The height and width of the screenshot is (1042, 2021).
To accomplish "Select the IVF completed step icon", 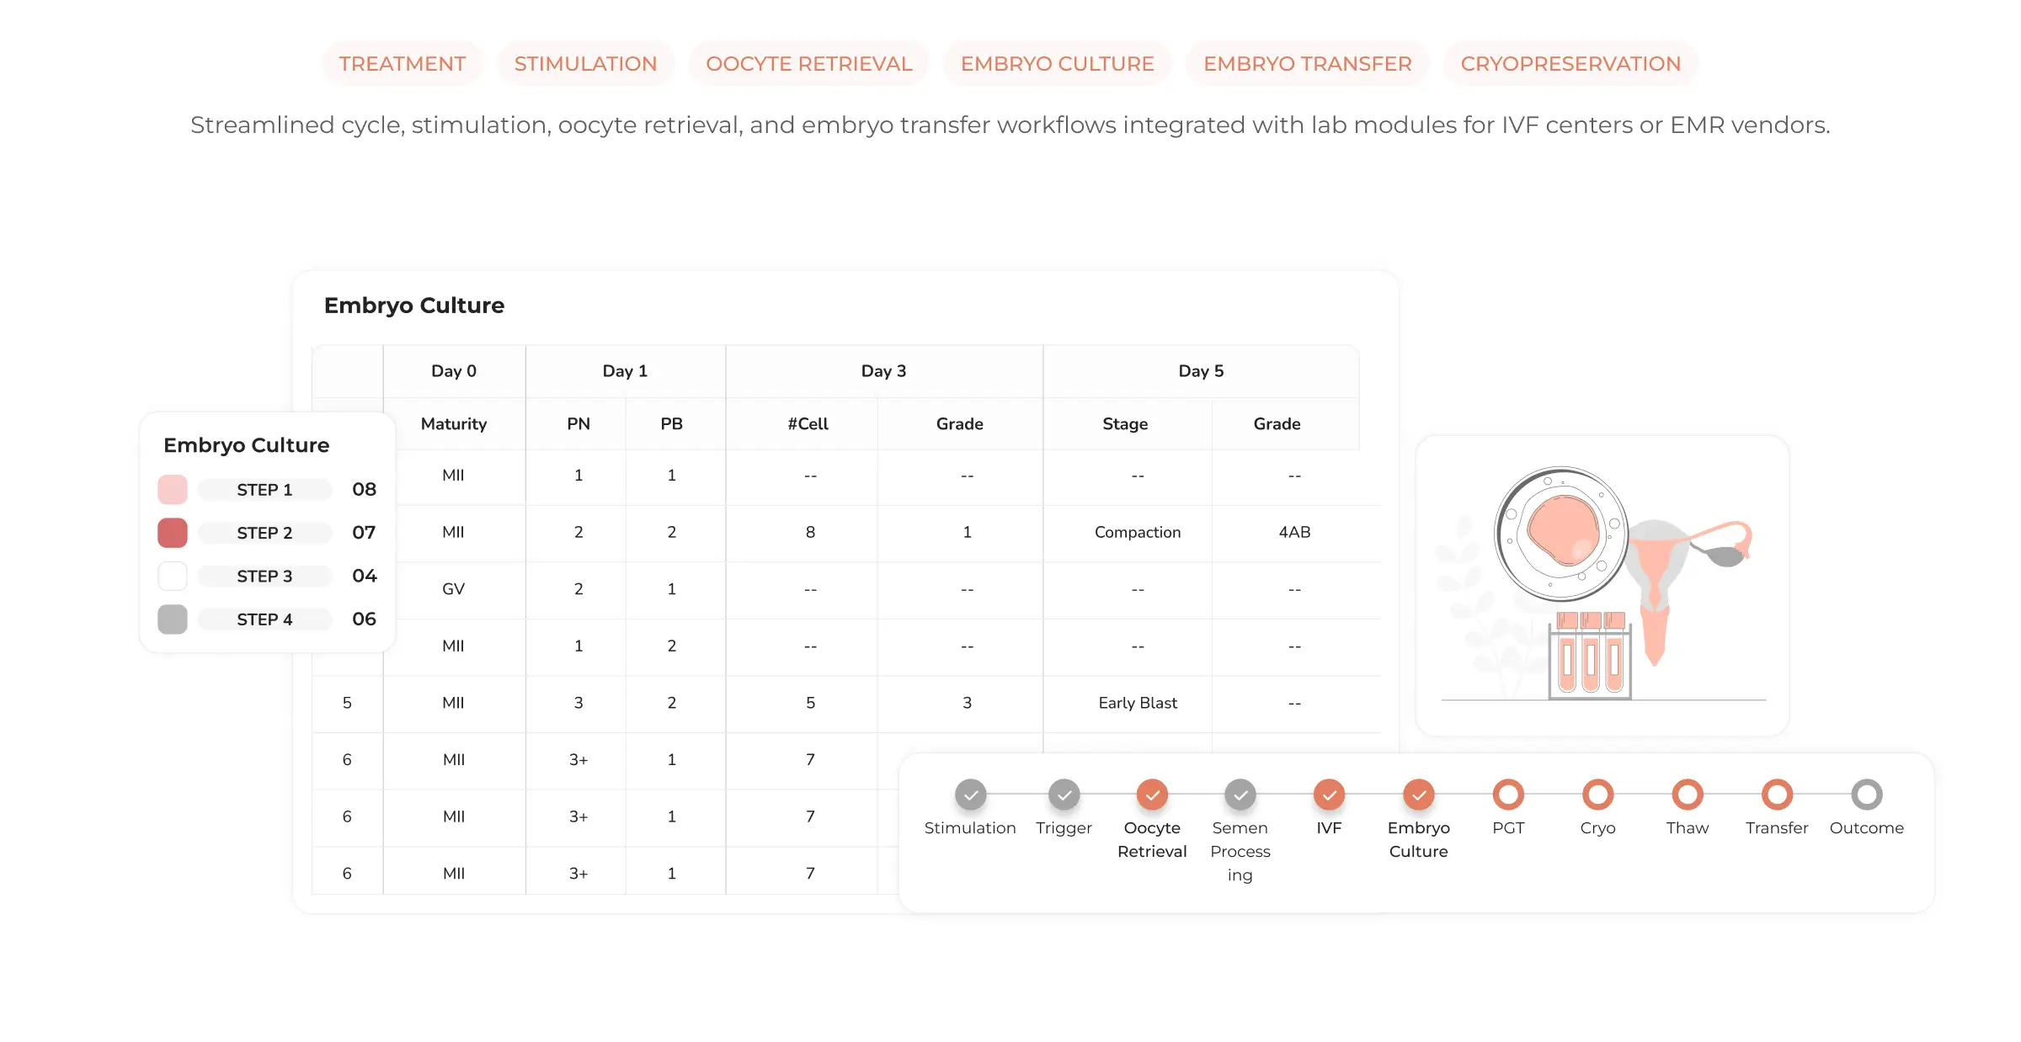I will coord(1329,794).
